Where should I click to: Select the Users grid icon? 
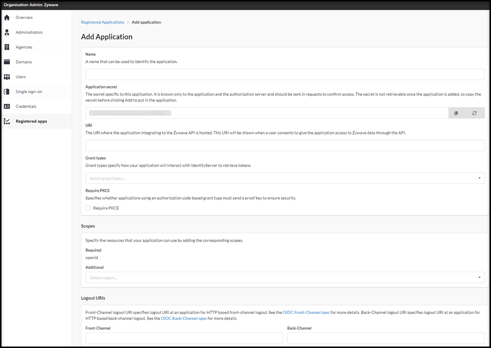pyautogui.click(x=6, y=76)
